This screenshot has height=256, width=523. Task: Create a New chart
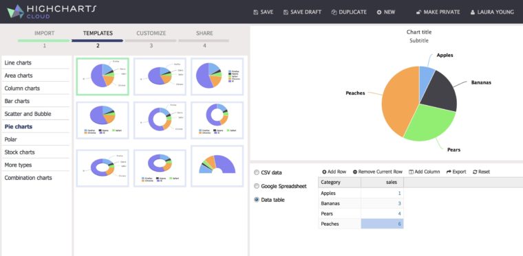(386, 12)
